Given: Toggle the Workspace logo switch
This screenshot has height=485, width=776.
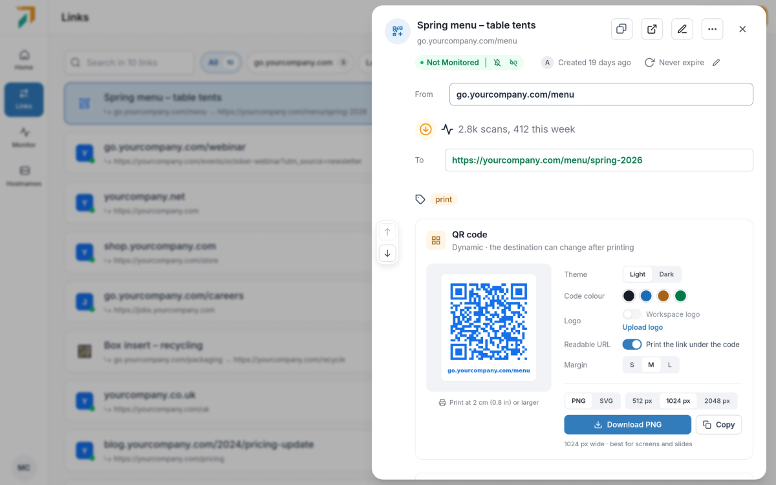Looking at the screenshot, I should [632, 314].
